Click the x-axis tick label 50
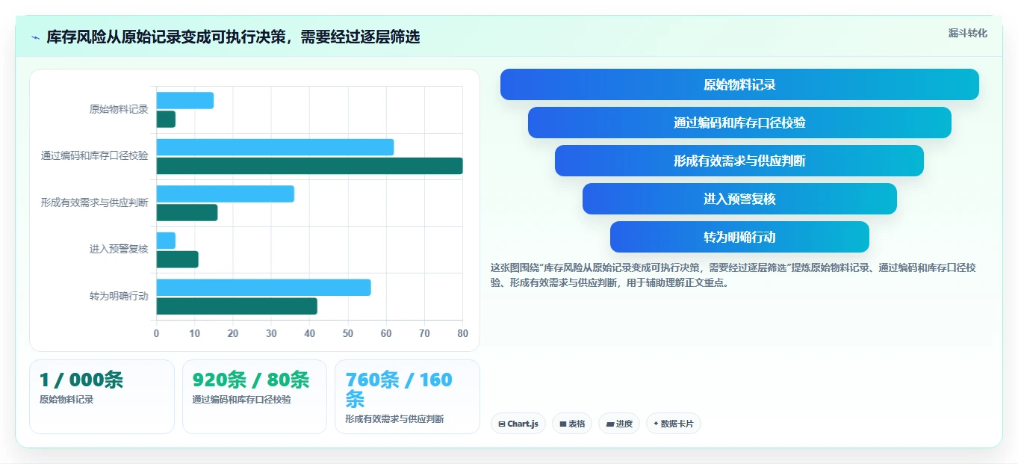Screen dimensions: 1018x464 [348, 334]
